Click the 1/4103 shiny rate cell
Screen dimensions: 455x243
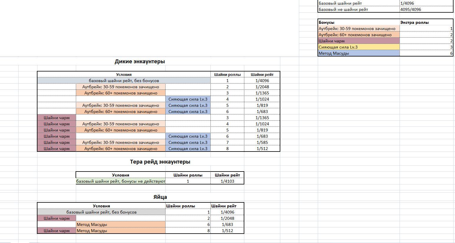coord(227,181)
